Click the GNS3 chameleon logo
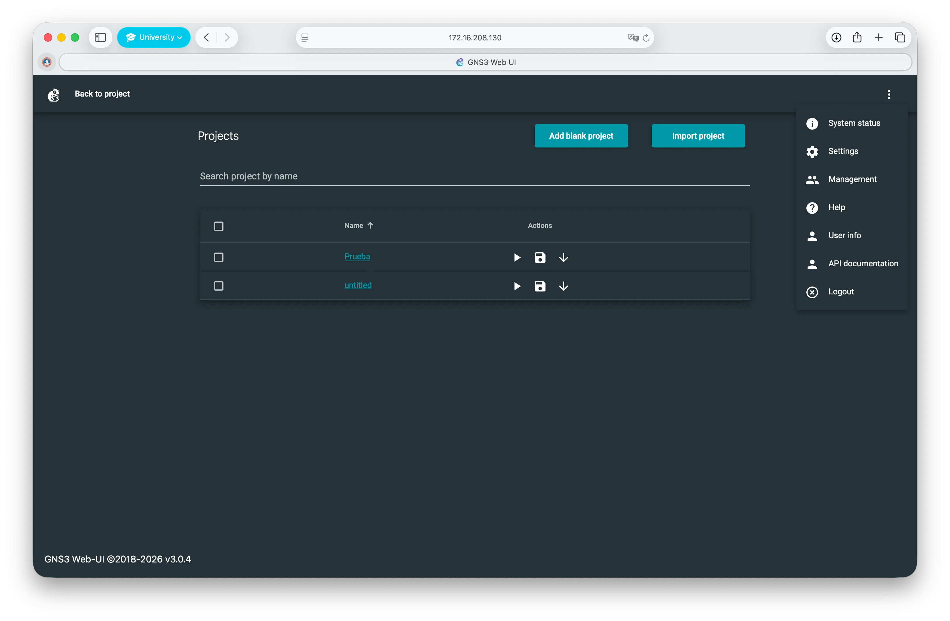Image resolution: width=950 pixels, height=621 pixels. point(54,95)
